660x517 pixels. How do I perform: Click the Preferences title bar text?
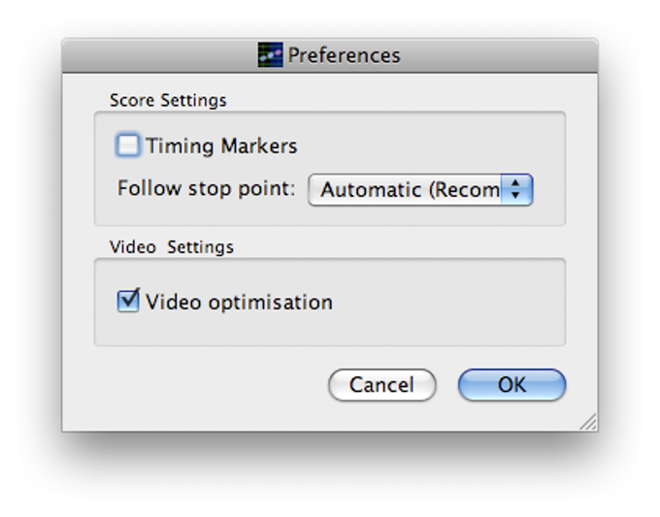coord(344,55)
